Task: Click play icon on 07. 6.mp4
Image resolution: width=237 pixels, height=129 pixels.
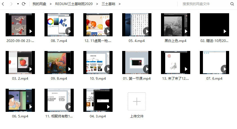Action: point(224,69)
